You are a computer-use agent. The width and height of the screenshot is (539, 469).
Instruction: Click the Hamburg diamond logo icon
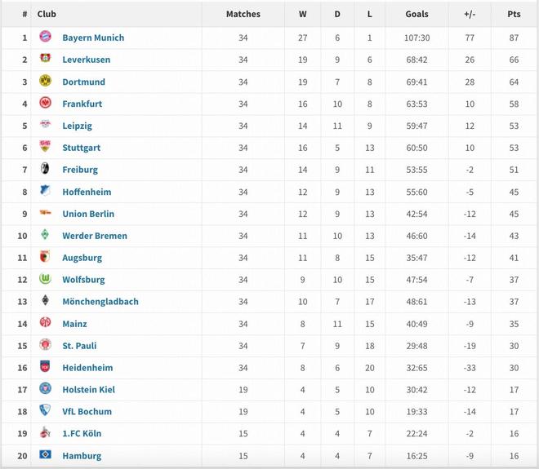coord(45,455)
